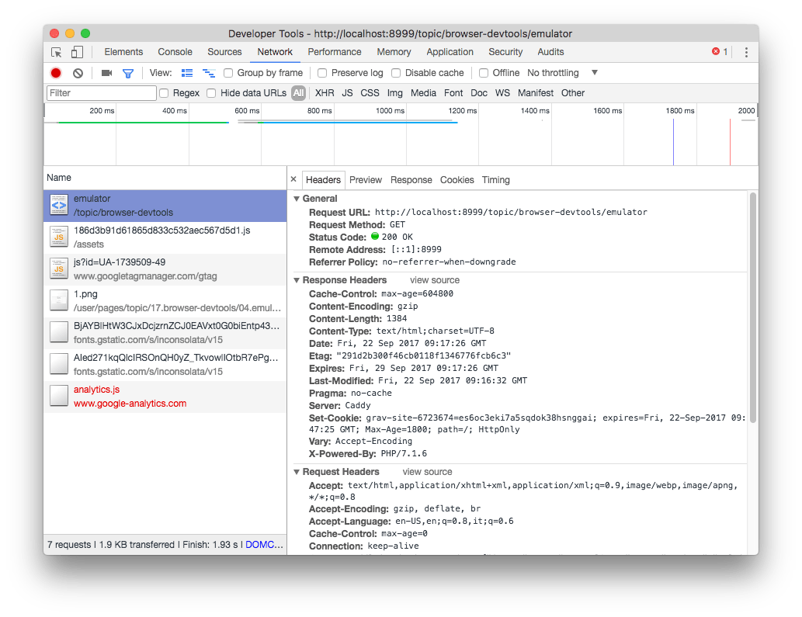
Task: Check the Preserve log checkbox
Action: click(x=322, y=72)
